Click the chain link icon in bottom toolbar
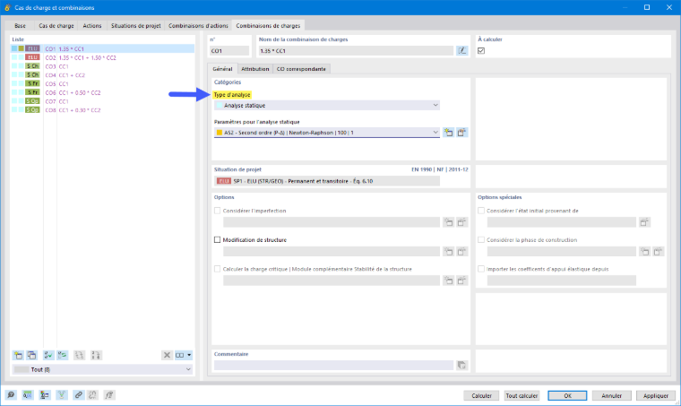Screen dimensions: 681x406 (x=78, y=395)
